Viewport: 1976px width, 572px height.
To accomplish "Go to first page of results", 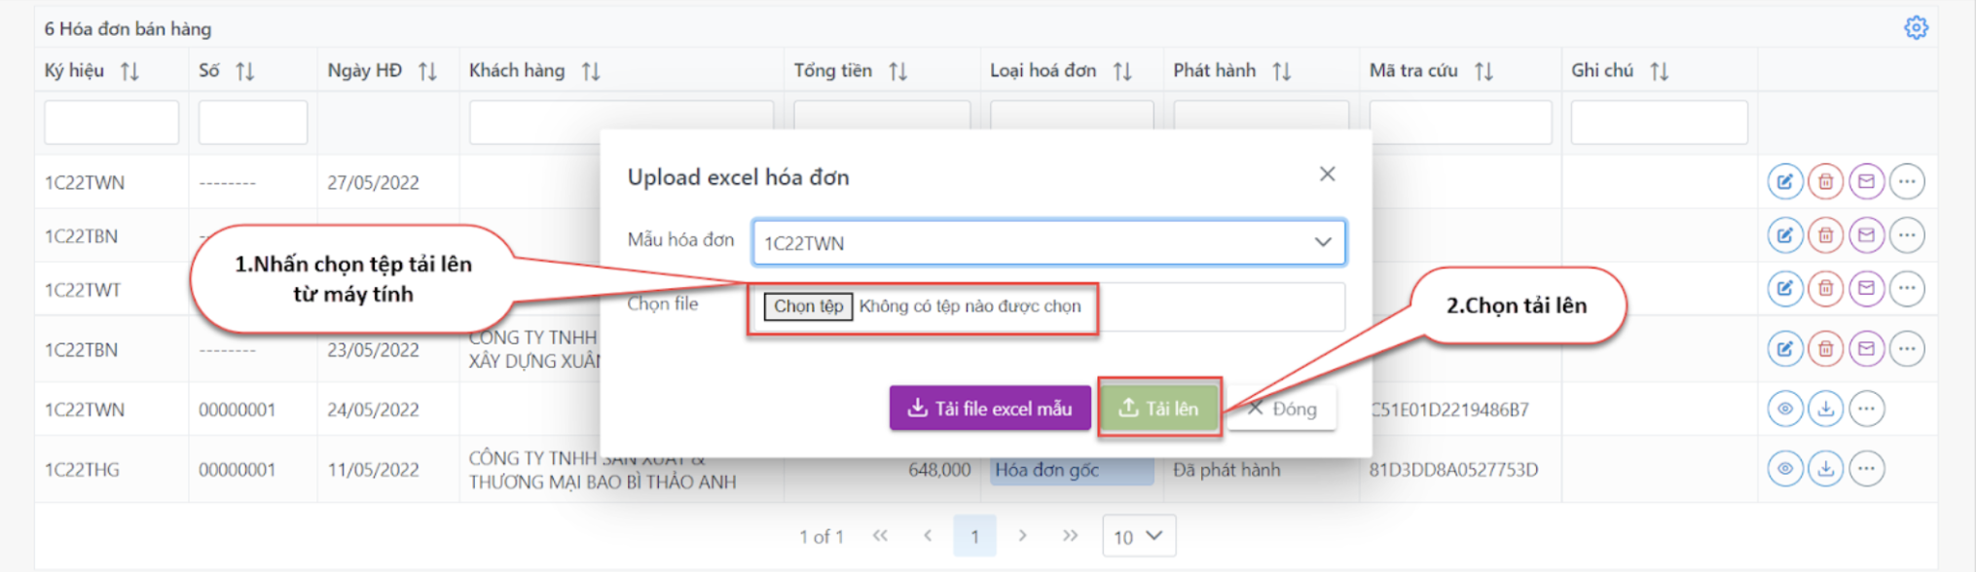I will tap(880, 536).
